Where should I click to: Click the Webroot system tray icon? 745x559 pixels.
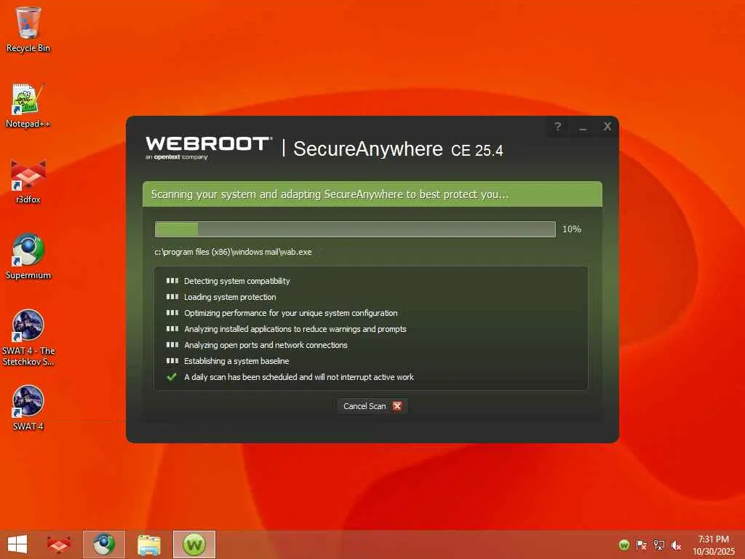click(x=624, y=544)
